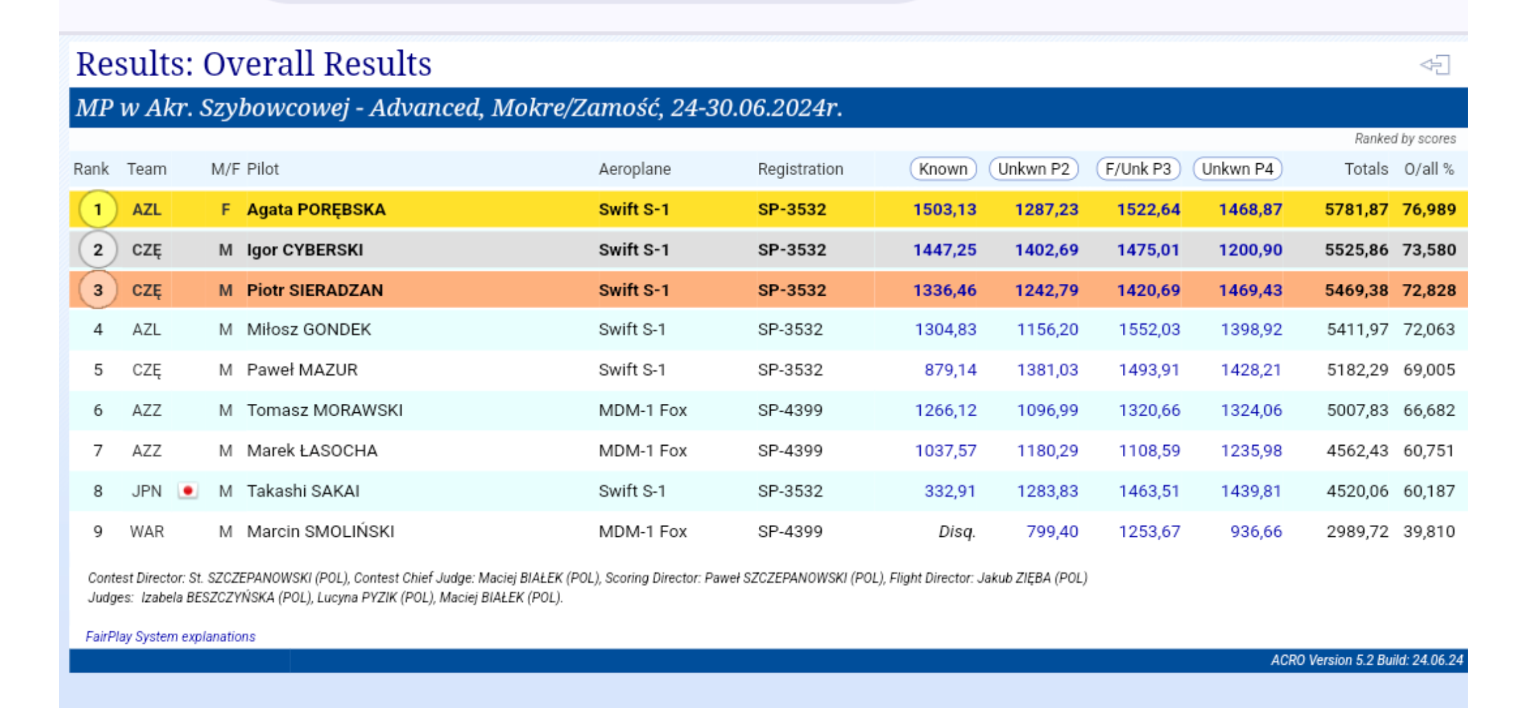Click the back arrow icon beside Results heading

pos(1434,65)
